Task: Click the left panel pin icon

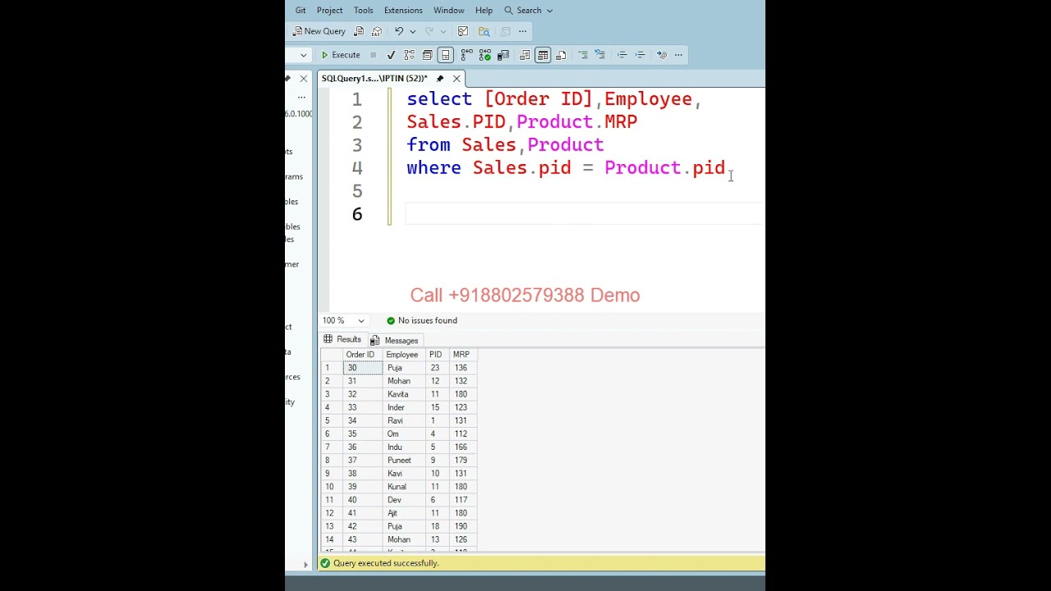Action: [x=288, y=79]
